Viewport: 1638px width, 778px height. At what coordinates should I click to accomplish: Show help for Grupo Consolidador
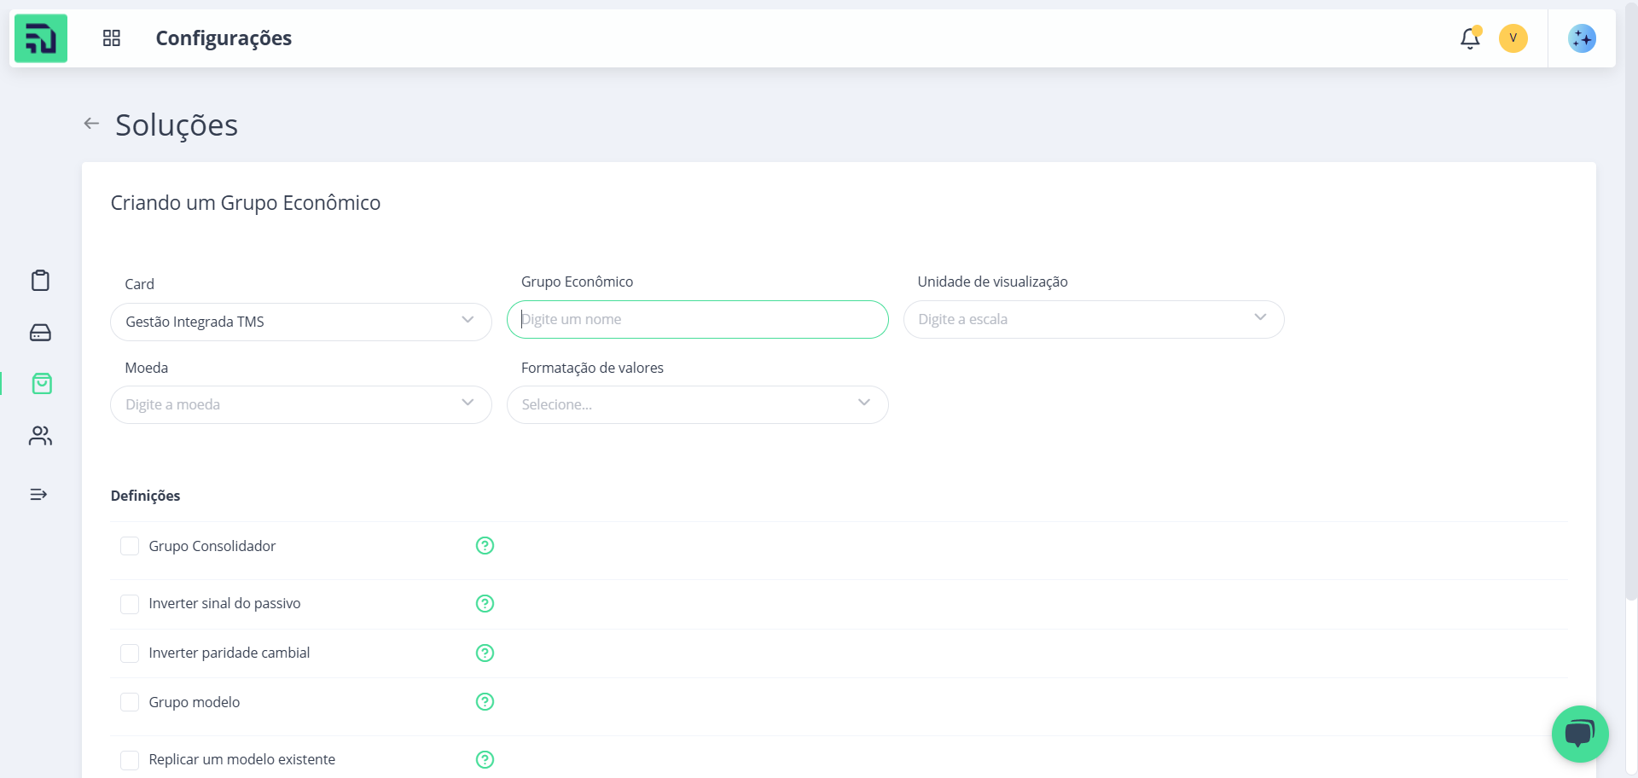pyautogui.click(x=485, y=546)
